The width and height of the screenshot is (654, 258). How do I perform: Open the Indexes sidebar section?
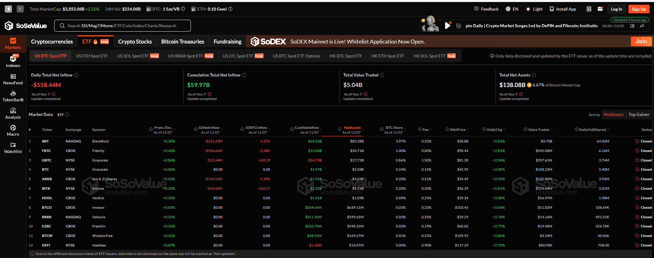(13, 61)
